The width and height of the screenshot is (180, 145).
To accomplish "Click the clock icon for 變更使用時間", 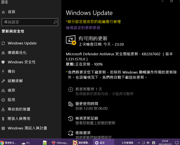I will tap(70, 104).
